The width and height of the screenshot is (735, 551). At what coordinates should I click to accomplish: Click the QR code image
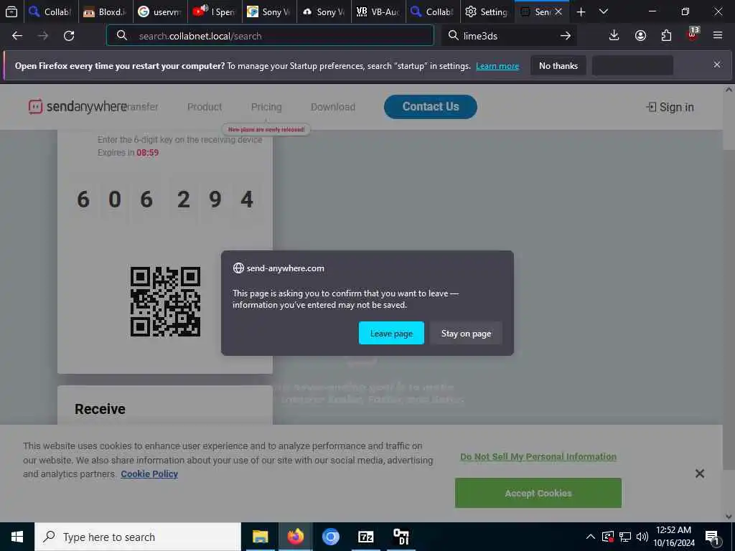coord(166,302)
